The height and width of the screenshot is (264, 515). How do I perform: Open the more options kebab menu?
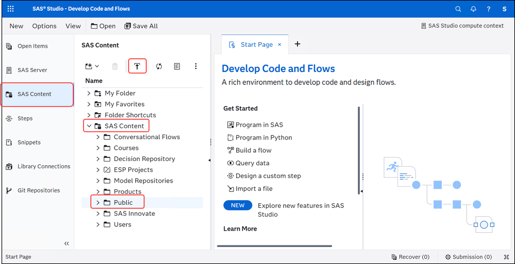(196, 66)
